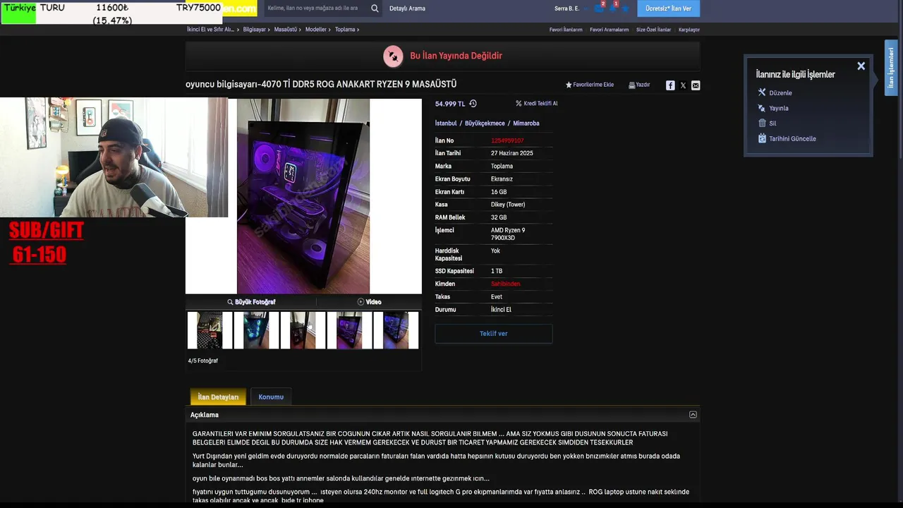
Task: Select the fifth photo thumbnail
Action: coord(396,330)
